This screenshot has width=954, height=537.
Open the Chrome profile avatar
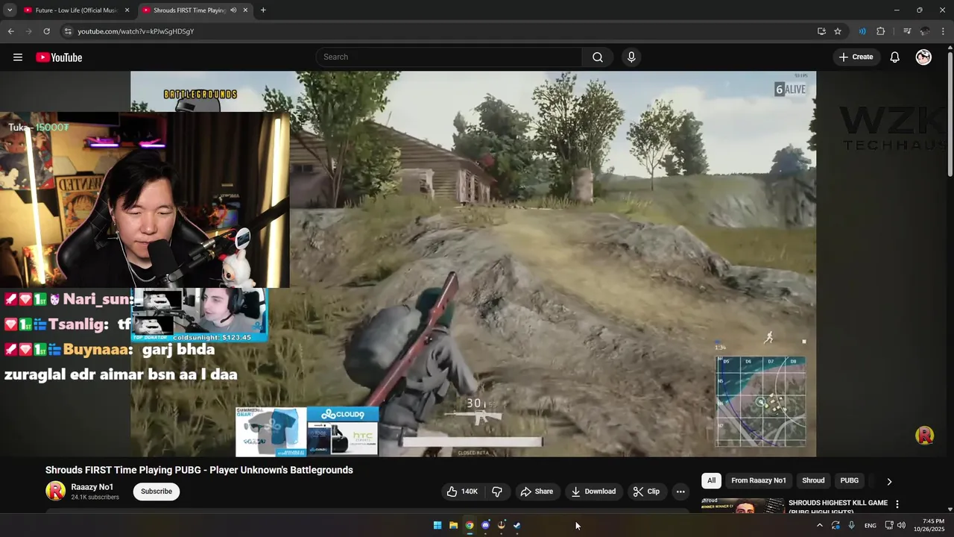[x=925, y=31]
